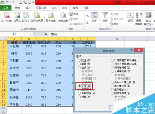Image resolution: width=155 pixels, height=114 pixels.
Task: Close the Go To Special (定位条件) dialog
Action: coord(139,50)
